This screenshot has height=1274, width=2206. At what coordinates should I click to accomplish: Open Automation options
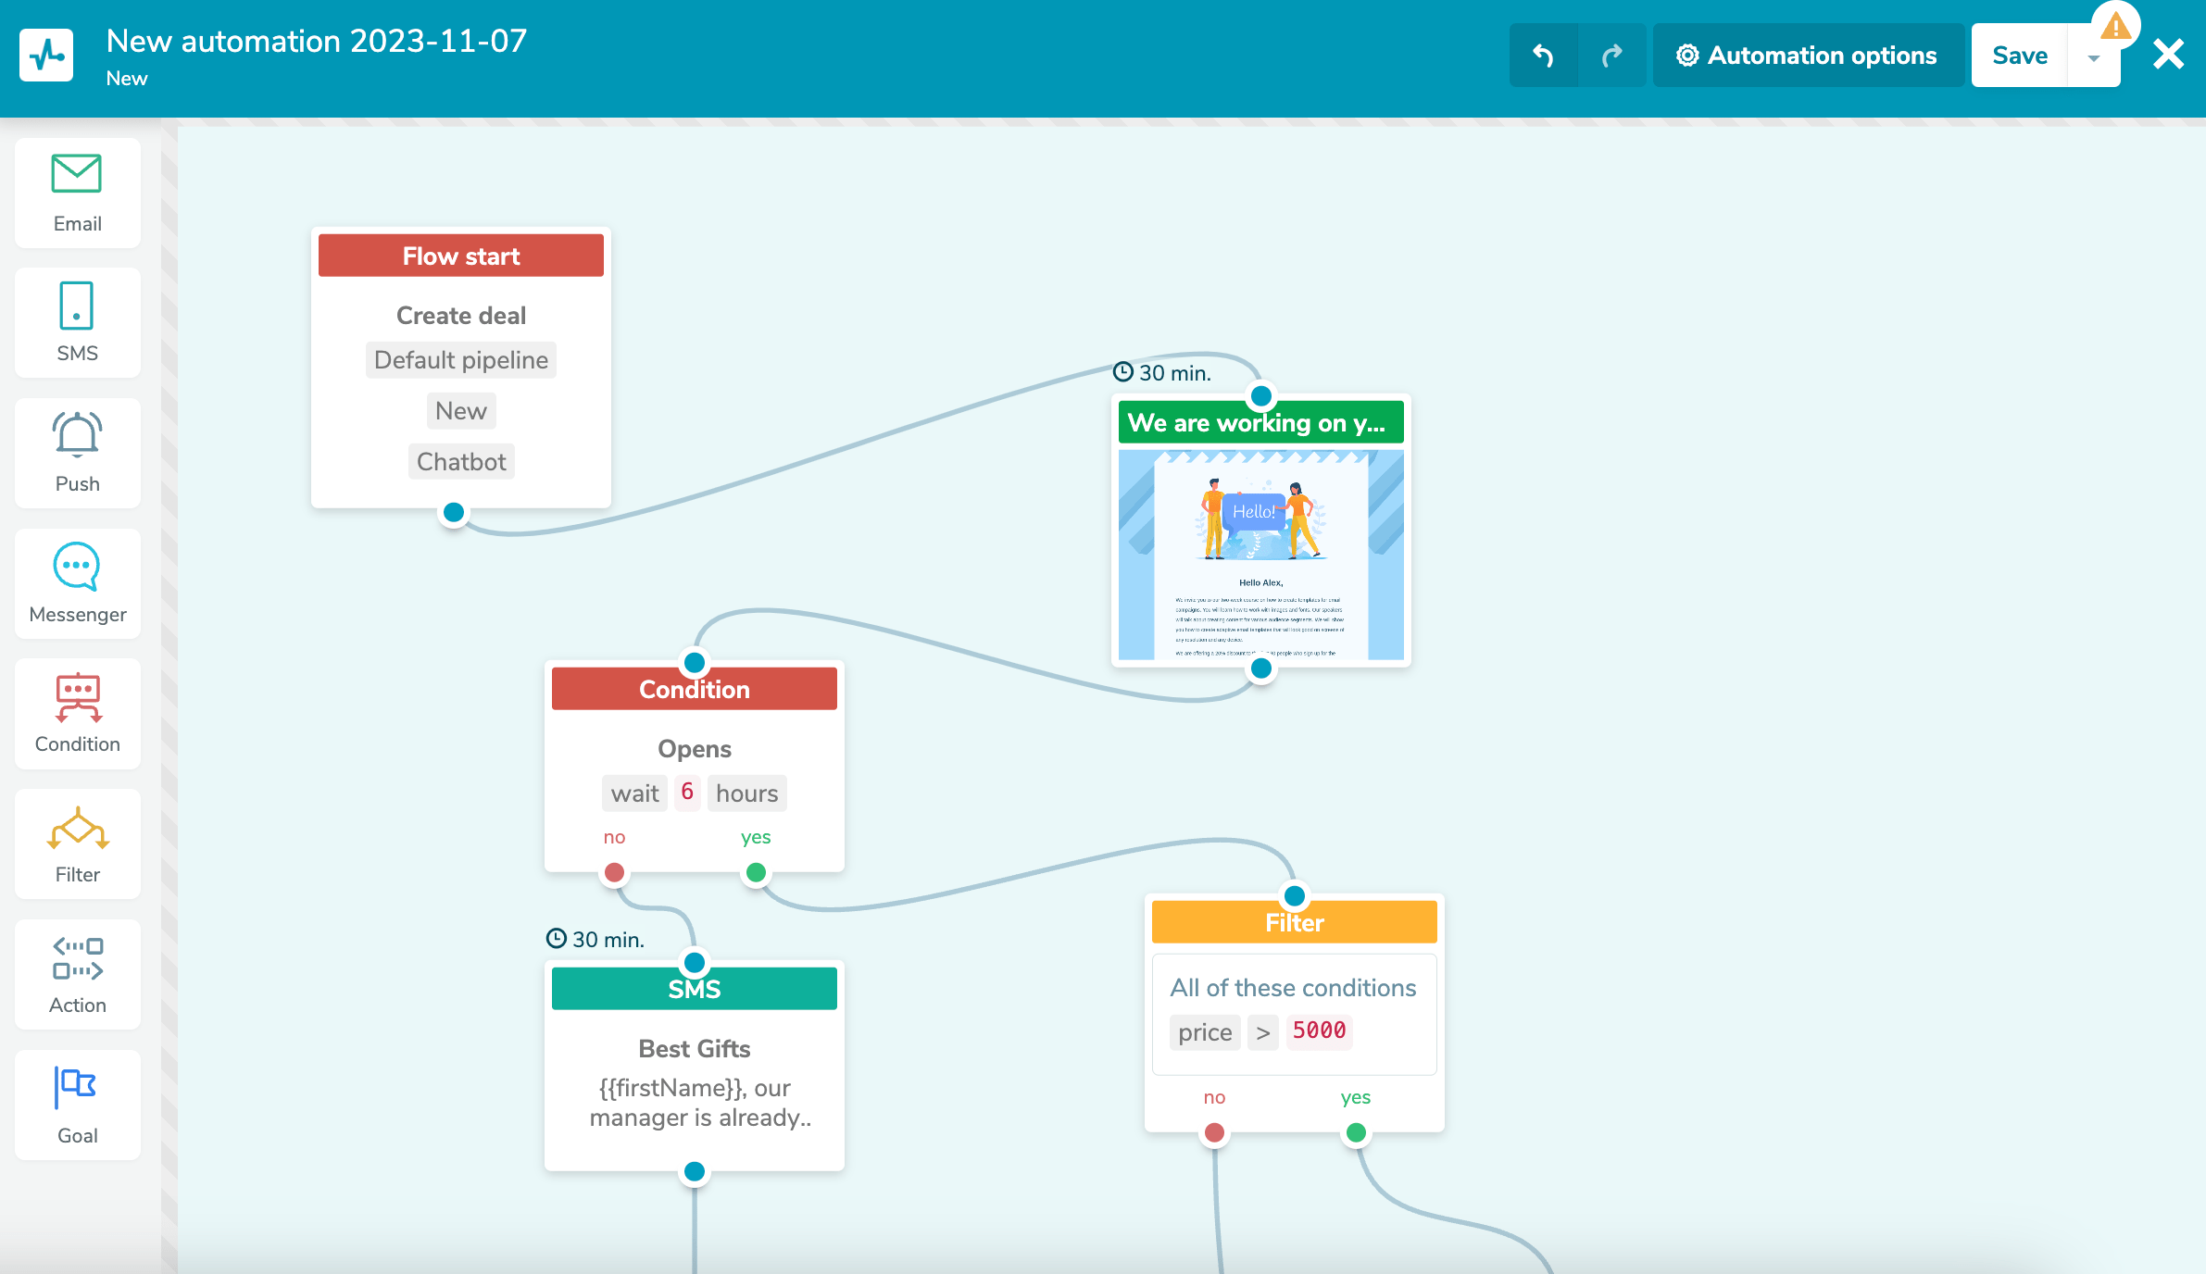[1808, 56]
